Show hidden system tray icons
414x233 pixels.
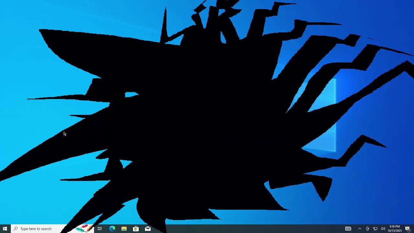click(360, 229)
